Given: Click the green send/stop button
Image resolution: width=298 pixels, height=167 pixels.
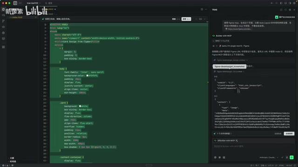Looking at the screenshot, I should tap(291, 157).
